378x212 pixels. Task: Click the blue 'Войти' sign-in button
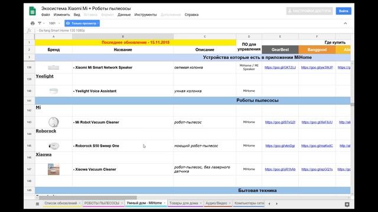click(344, 11)
